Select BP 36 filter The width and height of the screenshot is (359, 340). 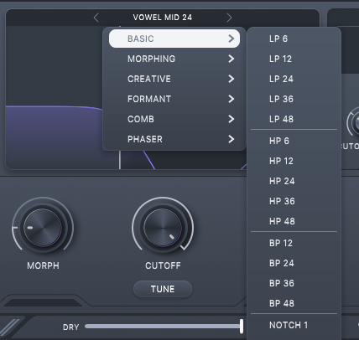click(294, 283)
